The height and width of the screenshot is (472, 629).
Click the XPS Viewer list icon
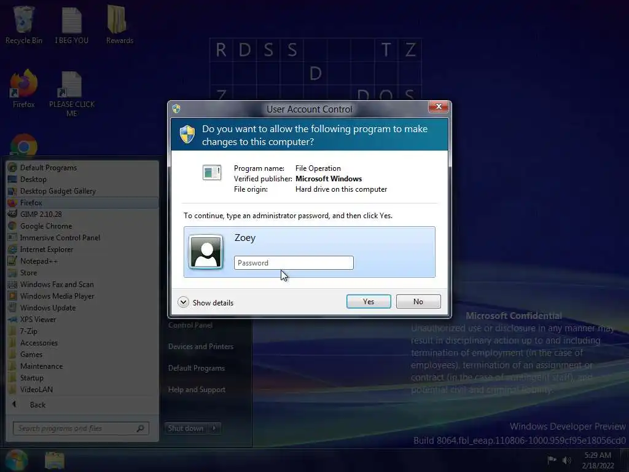12,320
